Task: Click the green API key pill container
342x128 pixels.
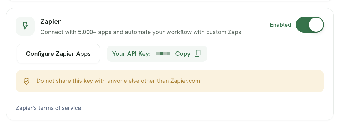Action: tap(157, 54)
